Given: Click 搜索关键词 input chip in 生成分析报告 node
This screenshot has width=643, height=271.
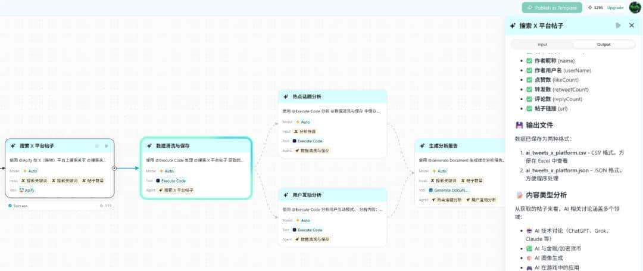Looking at the screenshot, I should coord(442,180).
